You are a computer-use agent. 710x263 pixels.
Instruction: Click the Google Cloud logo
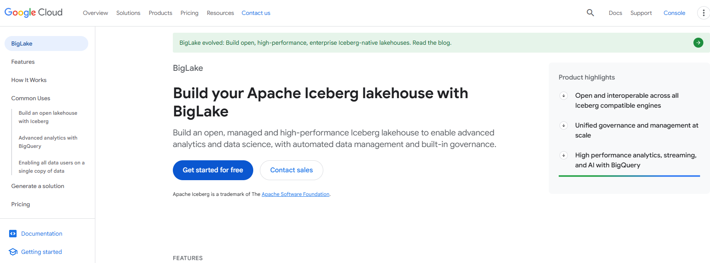[x=34, y=13]
